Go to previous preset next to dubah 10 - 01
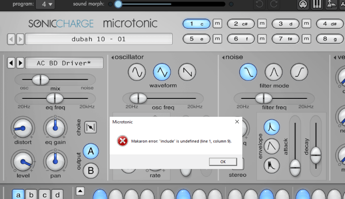 coord(11,39)
